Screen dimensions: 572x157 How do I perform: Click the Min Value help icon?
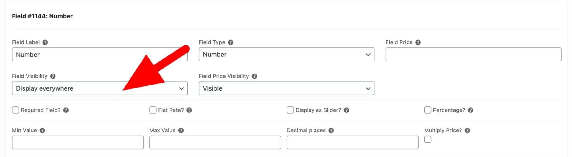point(42,131)
